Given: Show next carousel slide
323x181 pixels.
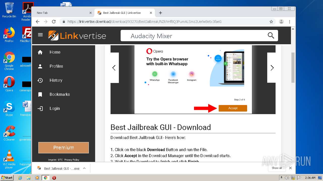Looking at the screenshot, I should pos(272,68).
